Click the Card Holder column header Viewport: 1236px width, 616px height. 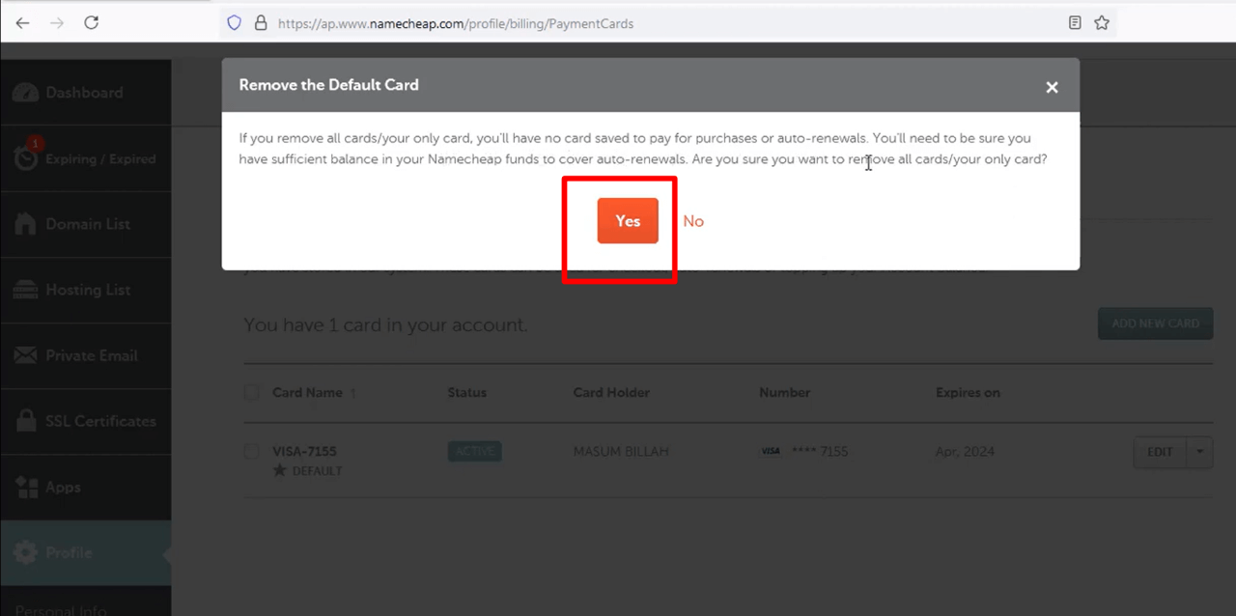(611, 393)
